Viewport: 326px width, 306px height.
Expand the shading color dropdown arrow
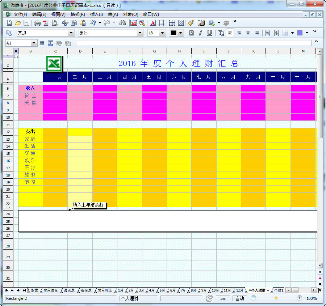click(307, 33)
